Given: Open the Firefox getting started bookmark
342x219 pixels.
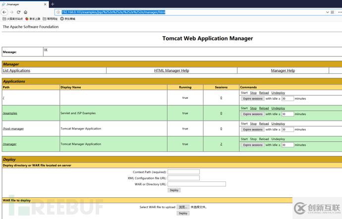Looking at the screenshot, I should point(33,19).
